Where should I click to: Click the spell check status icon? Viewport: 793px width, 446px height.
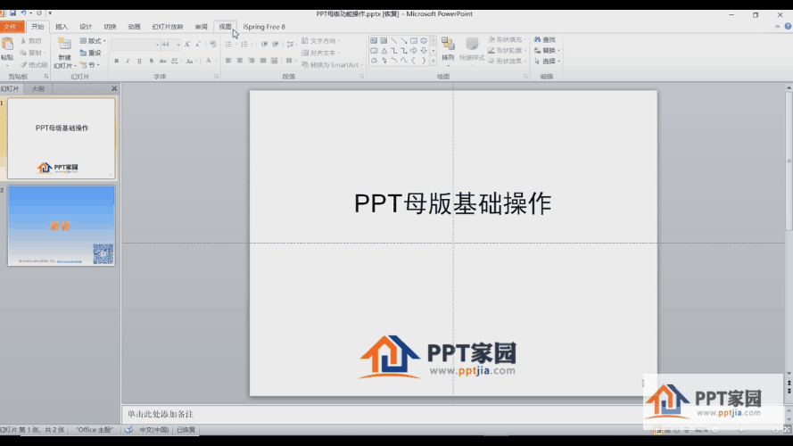128,430
